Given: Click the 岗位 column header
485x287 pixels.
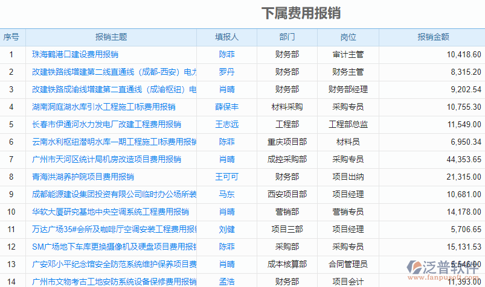Looking at the screenshot, I should coord(348,37).
